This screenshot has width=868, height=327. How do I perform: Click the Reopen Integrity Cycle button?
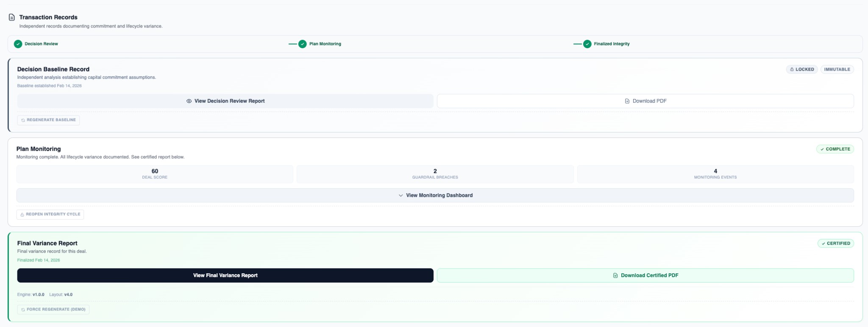50,214
